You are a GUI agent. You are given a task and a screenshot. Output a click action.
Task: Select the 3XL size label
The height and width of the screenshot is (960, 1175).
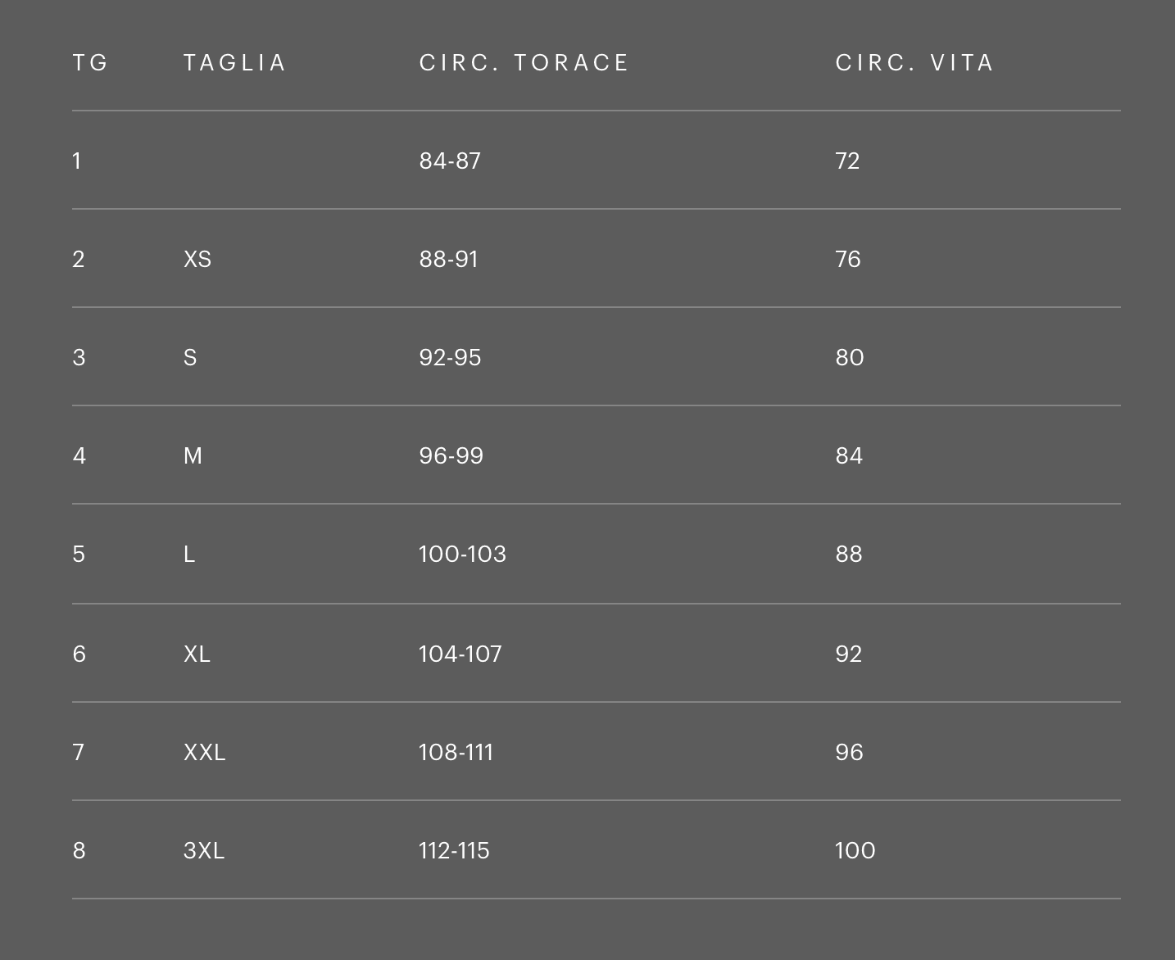pos(204,851)
